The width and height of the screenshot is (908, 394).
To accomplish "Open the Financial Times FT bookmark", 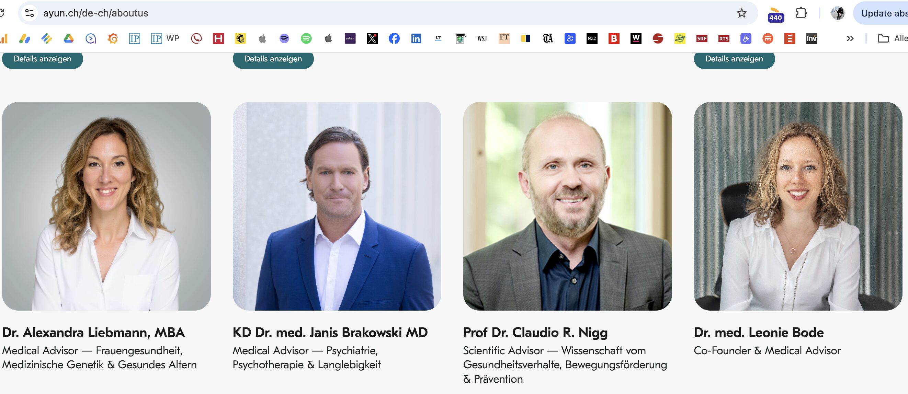I will [x=504, y=38].
